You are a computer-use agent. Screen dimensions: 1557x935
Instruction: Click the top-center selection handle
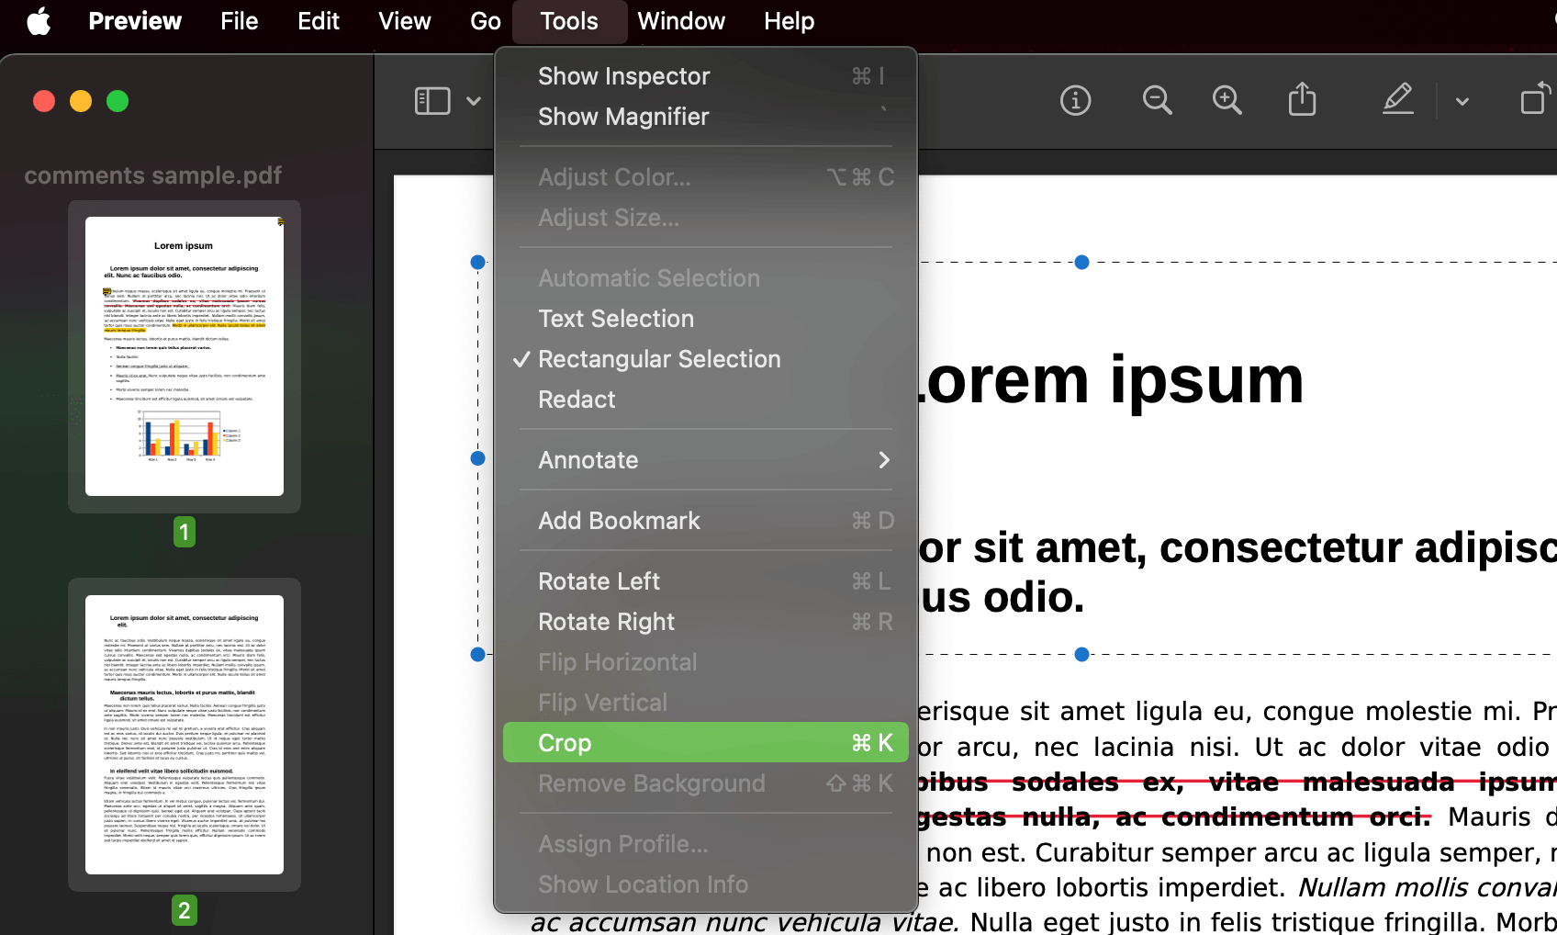click(x=1081, y=263)
